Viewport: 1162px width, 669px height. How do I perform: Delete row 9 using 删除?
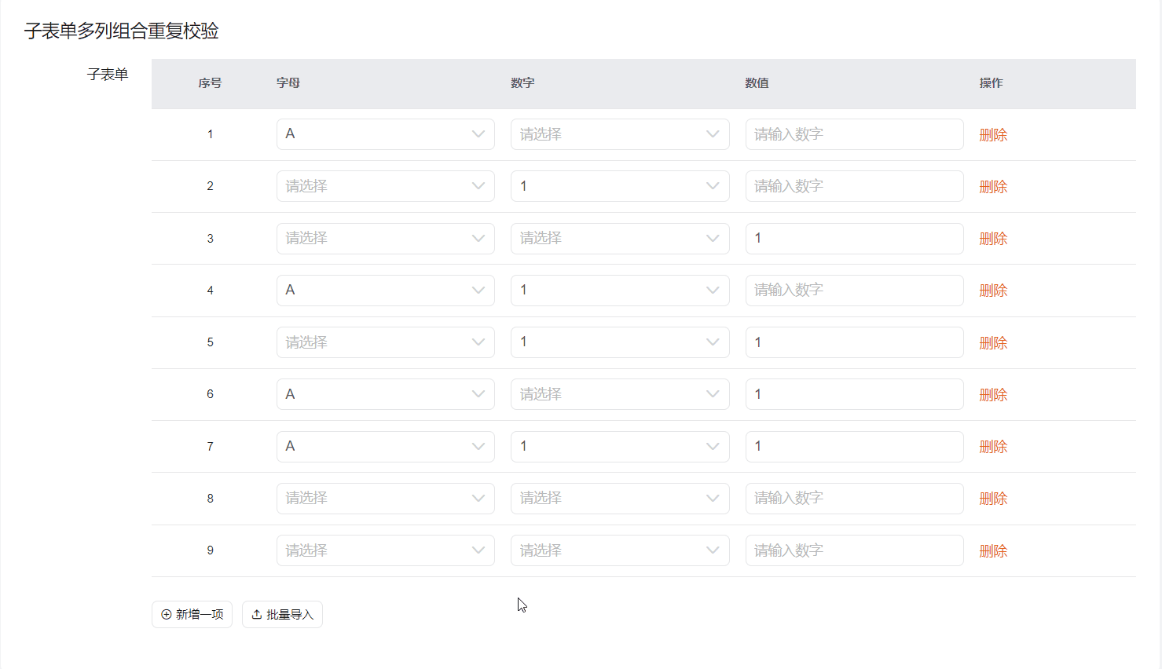click(993, 551)
